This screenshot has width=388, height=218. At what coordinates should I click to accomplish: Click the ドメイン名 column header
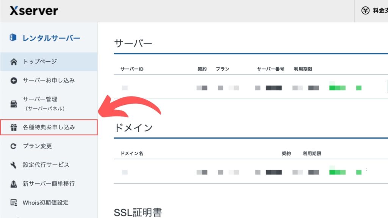tap(131, 154)
